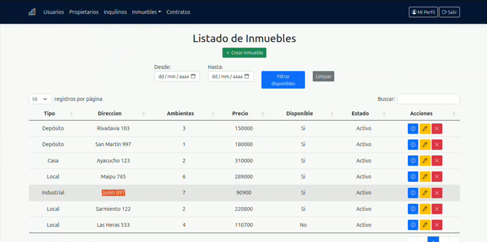
Task: Go to the Contratos section
Action: pos(178,12)
